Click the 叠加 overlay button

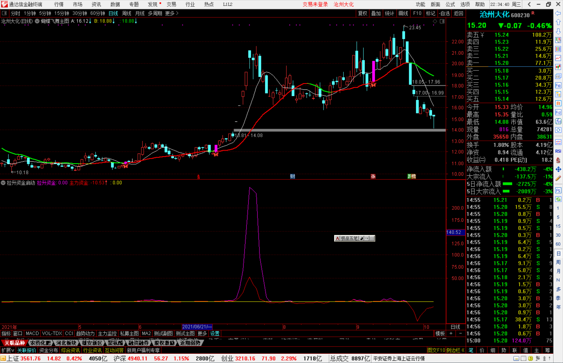tap(376, 13)
